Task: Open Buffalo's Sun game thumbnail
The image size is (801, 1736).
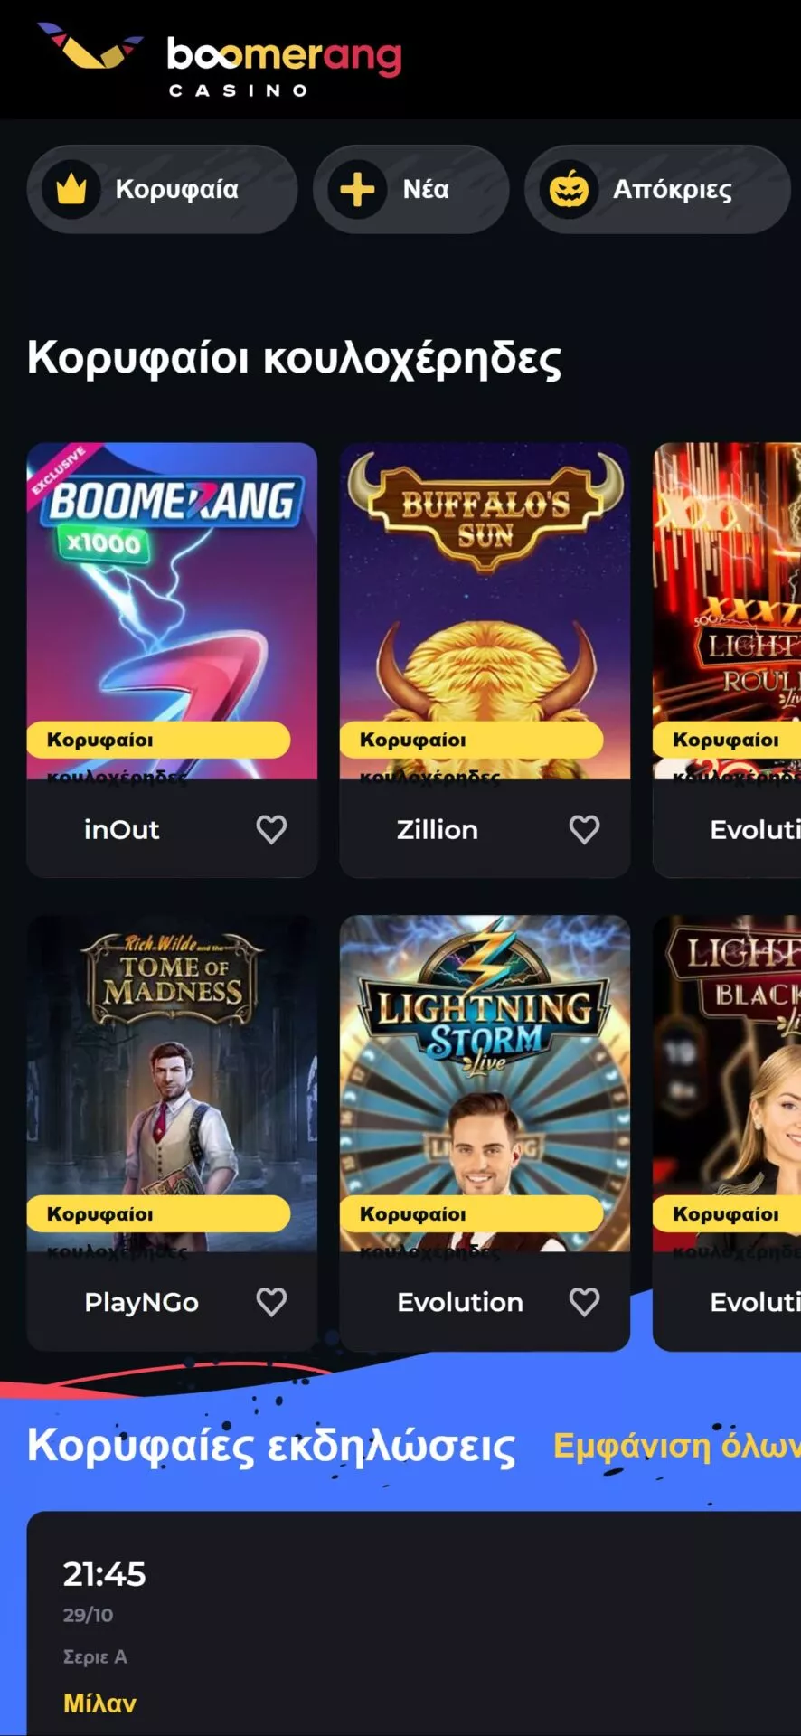Action: pos(485,610)
